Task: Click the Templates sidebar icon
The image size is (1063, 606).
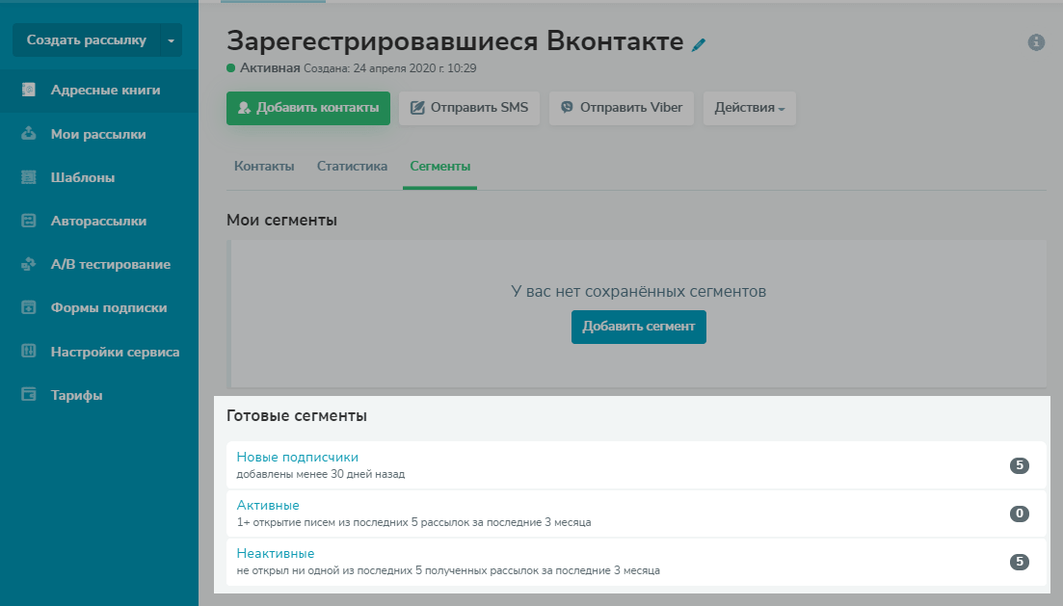Action: tap(29, 177)
